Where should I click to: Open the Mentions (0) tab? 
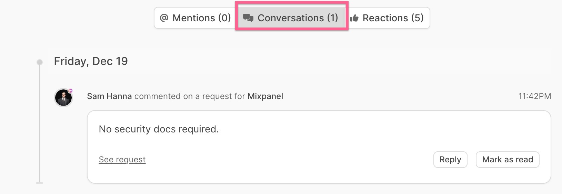point(195,18)
